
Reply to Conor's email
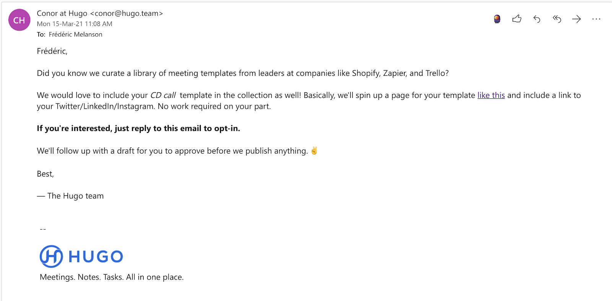[x=537, y=19]
